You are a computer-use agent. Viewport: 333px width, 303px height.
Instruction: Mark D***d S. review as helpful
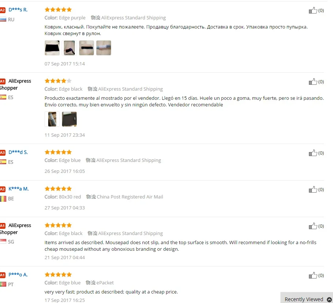pyautogui.click(x=313, y=153)
